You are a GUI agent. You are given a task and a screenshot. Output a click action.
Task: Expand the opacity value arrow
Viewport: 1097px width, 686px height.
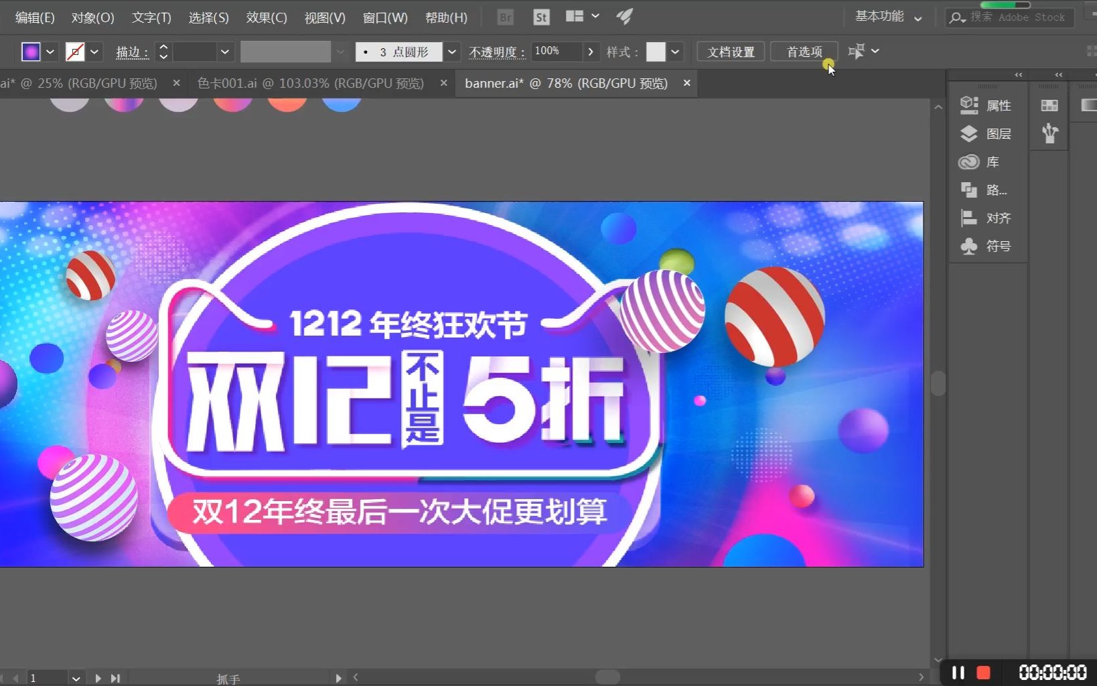[590, 52]
